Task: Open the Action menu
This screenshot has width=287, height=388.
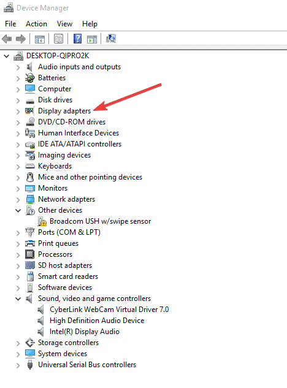Action: [x=36, y=24]
